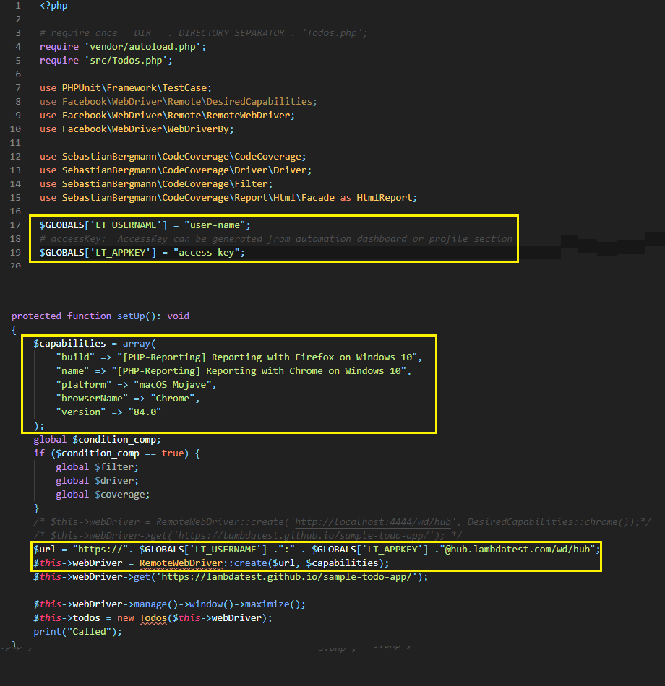
Task: Click the "global $coverage;" statement
Action: pyautogui.click(x=103, y=495)
